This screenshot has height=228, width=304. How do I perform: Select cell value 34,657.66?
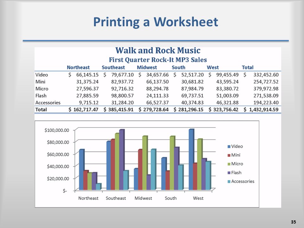(x=157, y=75)
